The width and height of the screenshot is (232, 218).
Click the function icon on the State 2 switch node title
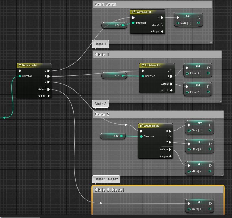[x=141, y=126]
